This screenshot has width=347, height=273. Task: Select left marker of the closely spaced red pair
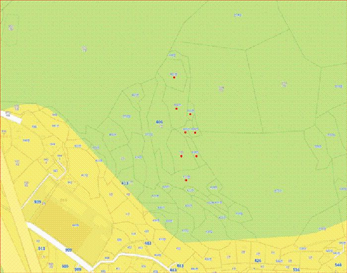(x=185, y=133)
